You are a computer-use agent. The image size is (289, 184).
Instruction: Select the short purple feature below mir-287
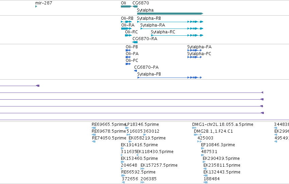pyautogui.click(x=20, y=86)
